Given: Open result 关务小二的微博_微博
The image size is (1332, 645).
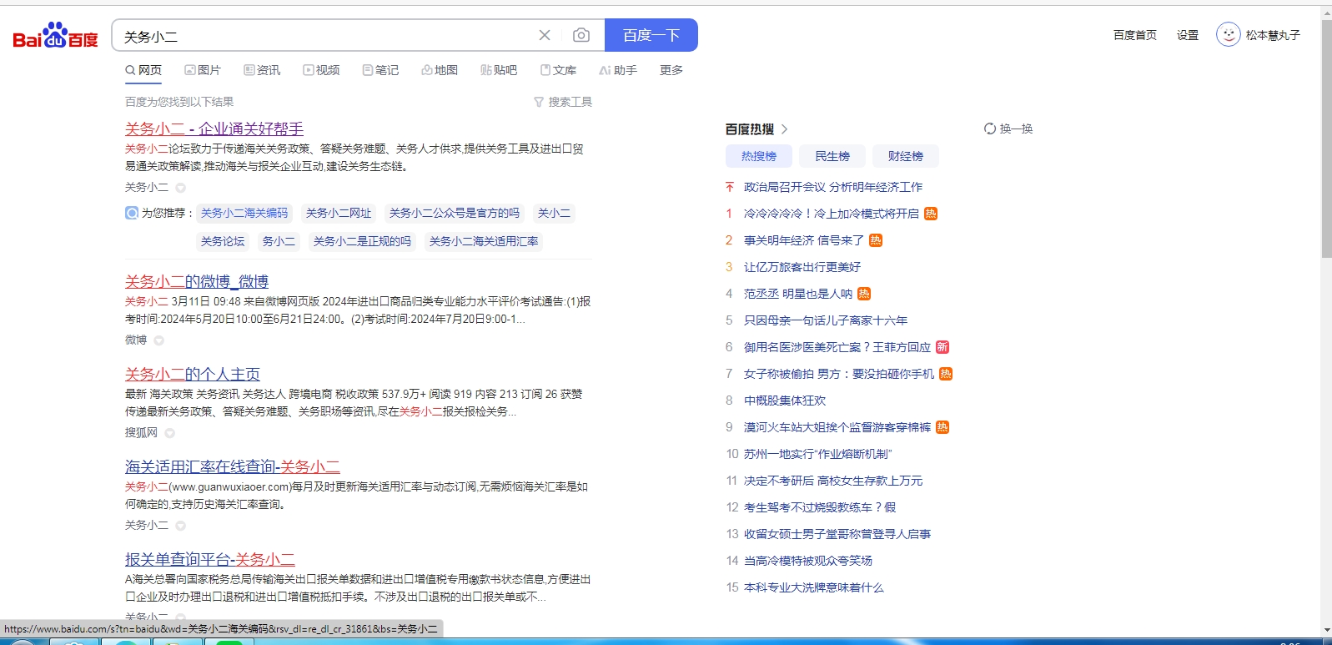Looking at the screenshot, I should 197,281.
